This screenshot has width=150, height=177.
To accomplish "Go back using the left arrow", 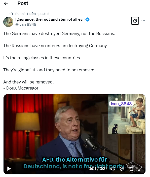I will (x=6, y=3).
